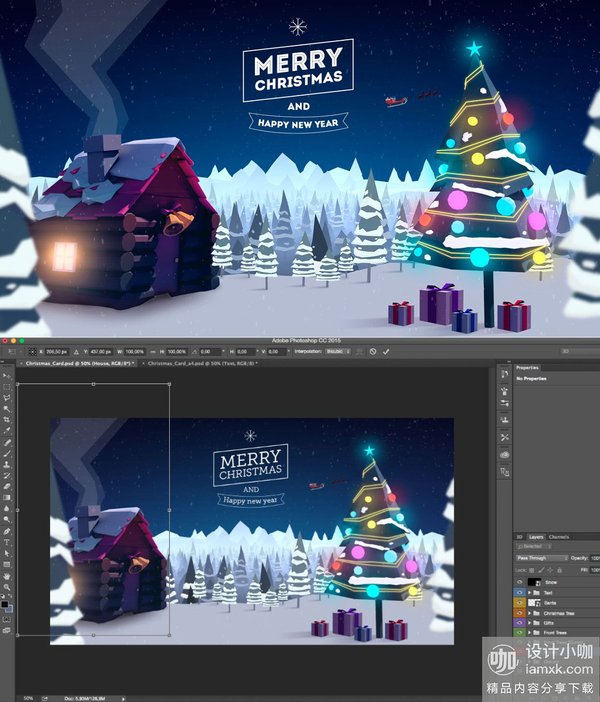Image resolution: width=600 pixels, height=702 pixels.
Task: Select the Crop tool
Action: 7,420
